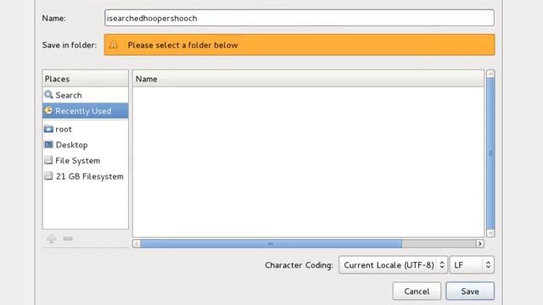Viewport: 543px width, 305px height.
Task: Select Search in Places
Action: tap(85, 95)
